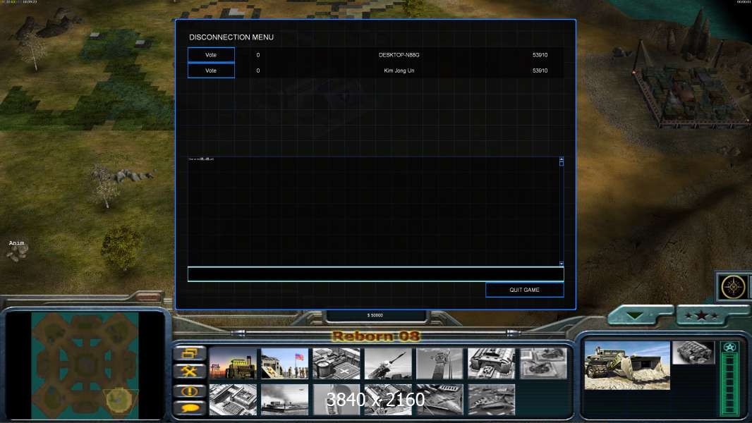
Task: Open the speech bubble chat icon
Action: 190,408
